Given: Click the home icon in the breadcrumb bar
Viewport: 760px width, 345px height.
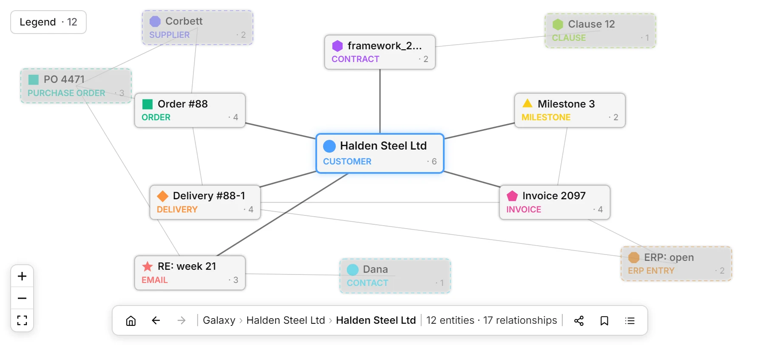Looking at the screenshot, I should pos(131,320).
